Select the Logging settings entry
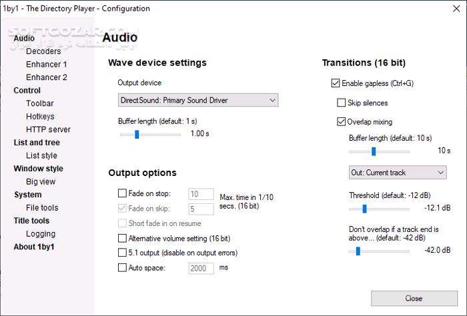 (x=40, y=234)
